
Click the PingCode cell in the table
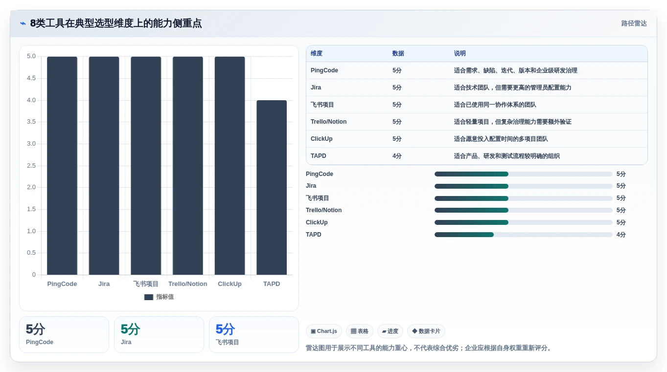[324, 70]
